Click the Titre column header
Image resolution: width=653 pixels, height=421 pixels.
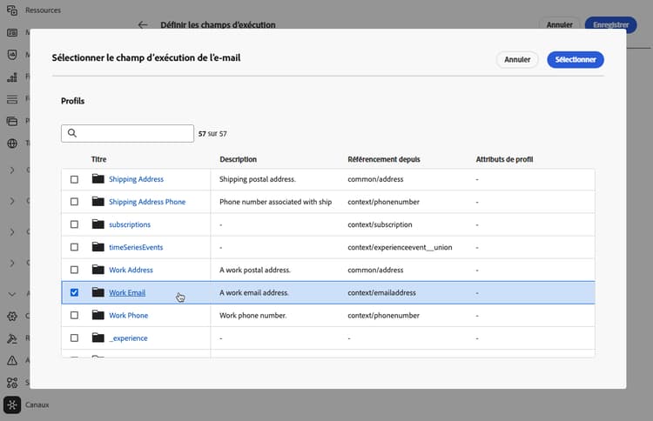100,160
